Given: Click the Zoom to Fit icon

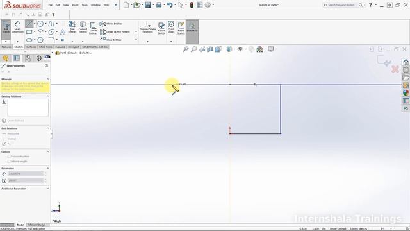Looking at the screenshot, I should 186,49.
